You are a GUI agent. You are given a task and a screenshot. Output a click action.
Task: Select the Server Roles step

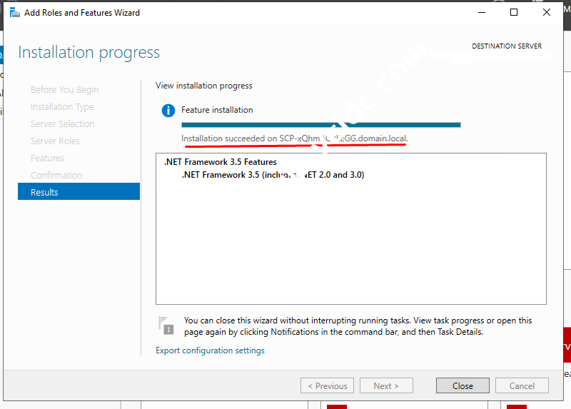coord(55,141)
